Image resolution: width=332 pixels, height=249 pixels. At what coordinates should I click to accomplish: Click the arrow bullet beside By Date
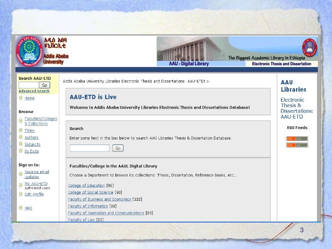[x=21, y=151]
